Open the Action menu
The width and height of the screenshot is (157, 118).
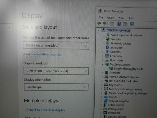tap(110, 18)
